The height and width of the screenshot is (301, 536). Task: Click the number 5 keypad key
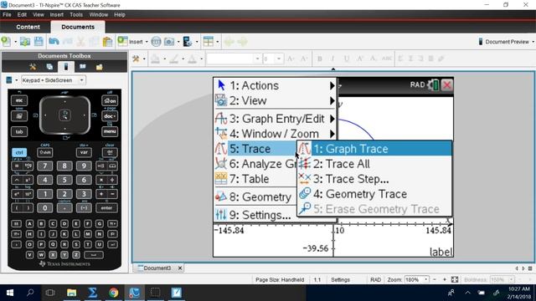[64, 180]
